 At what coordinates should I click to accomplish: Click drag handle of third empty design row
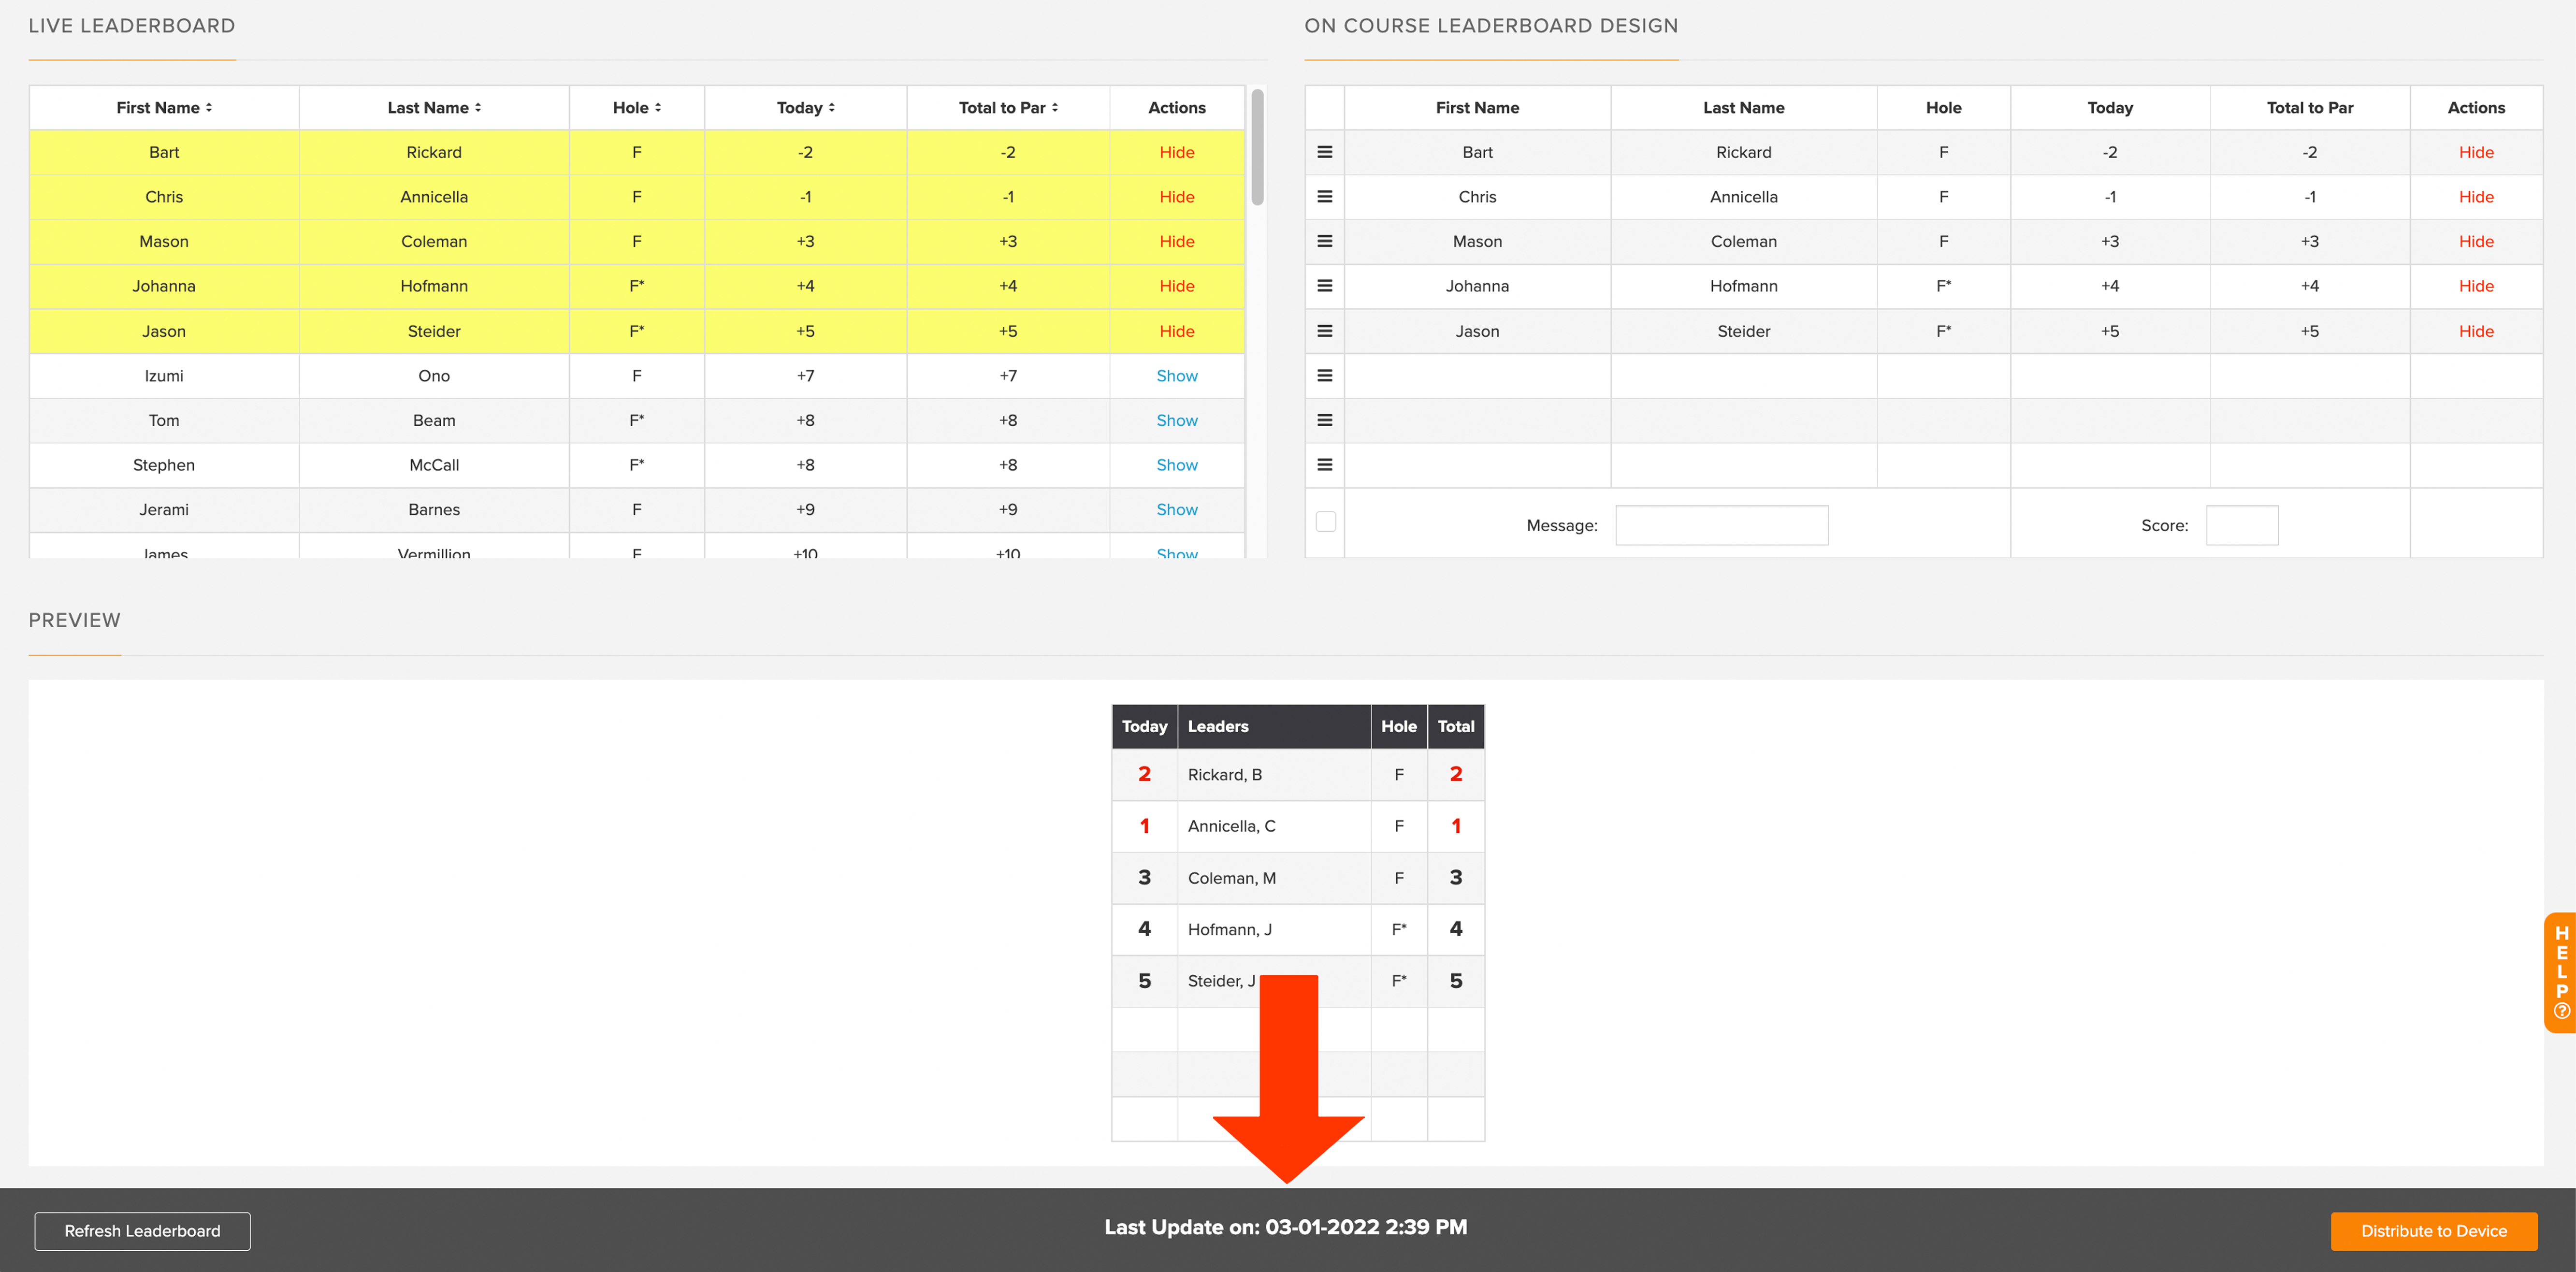1325,465
